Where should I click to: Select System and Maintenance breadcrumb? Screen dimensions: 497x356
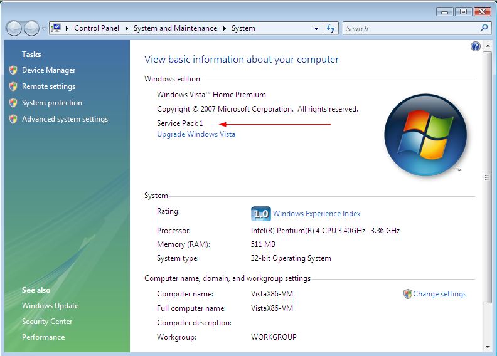click(x=175, y=28)
